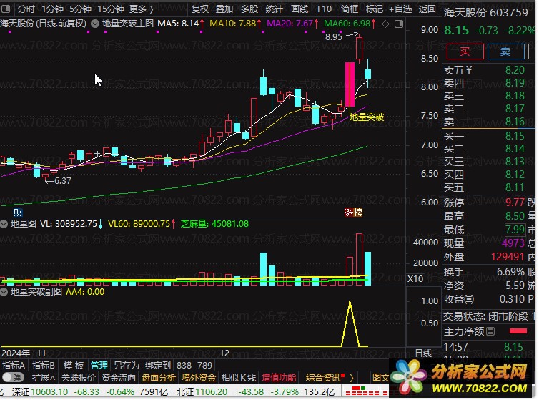Click the 叠加 overlay button
The height and width of the screenshot is (400, 539).
tap(224, 9)
